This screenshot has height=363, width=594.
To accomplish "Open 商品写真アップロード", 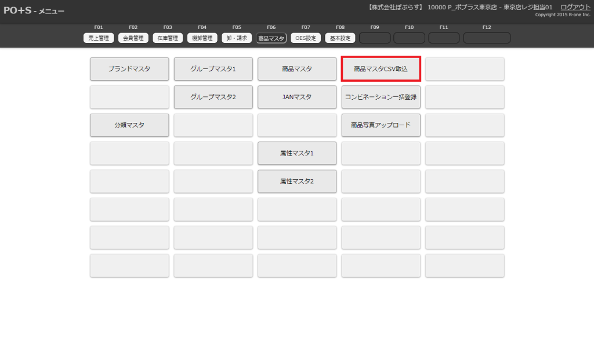I will click(381, 125).
